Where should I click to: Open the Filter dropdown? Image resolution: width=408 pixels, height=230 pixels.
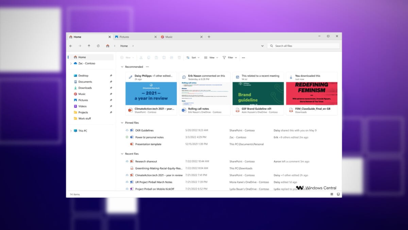[x=230, y=58]
